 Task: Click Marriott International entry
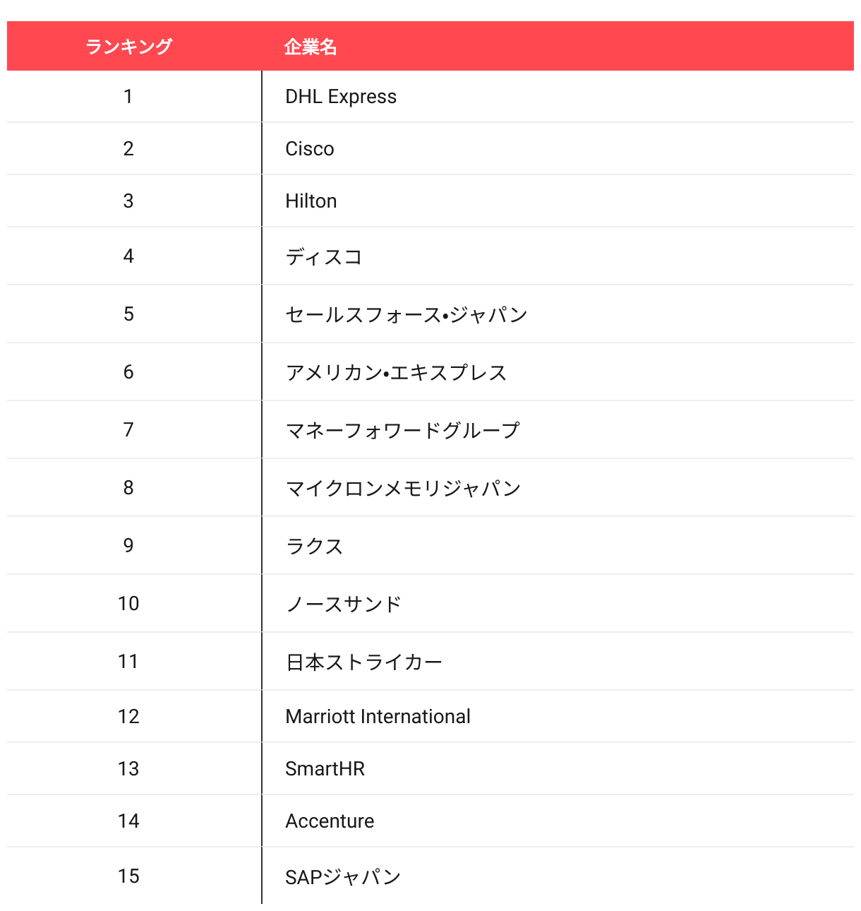pyautogui.click(x=378, y=717)
